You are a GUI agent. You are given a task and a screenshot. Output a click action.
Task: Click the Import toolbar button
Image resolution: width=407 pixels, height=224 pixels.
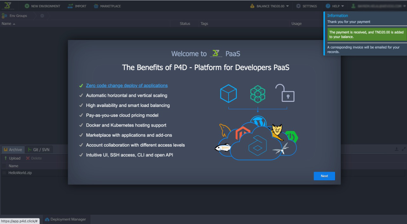click(77, 6)
